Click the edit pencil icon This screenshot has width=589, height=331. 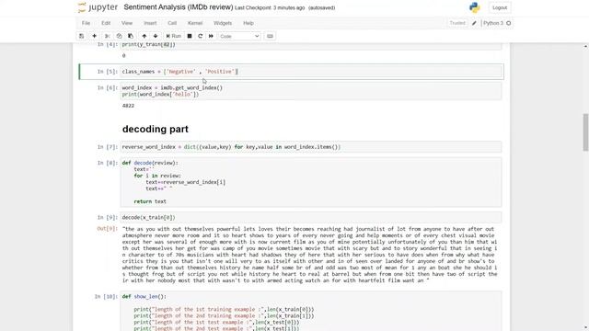(x=474, y=23)
